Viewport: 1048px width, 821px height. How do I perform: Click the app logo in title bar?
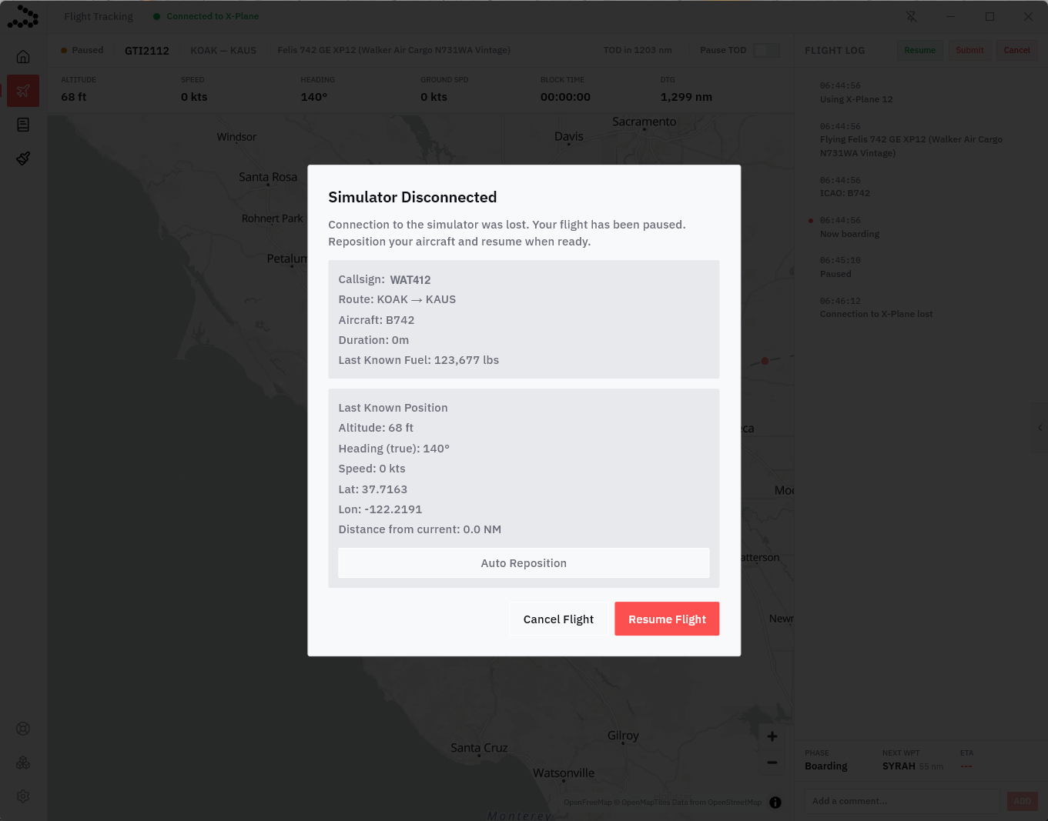pyautogui.click(x=23, y=17)
